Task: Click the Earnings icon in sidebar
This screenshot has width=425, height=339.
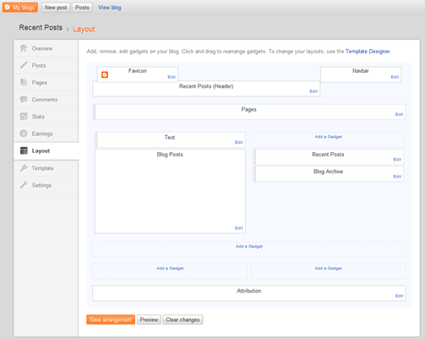Action: point(24,134)
